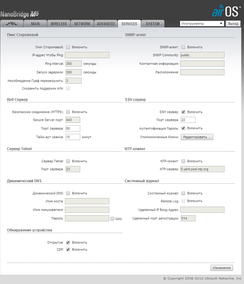Enable the Динамический DNS checkbox
Screen dimensions: 244x284
[x=68, y=193]
